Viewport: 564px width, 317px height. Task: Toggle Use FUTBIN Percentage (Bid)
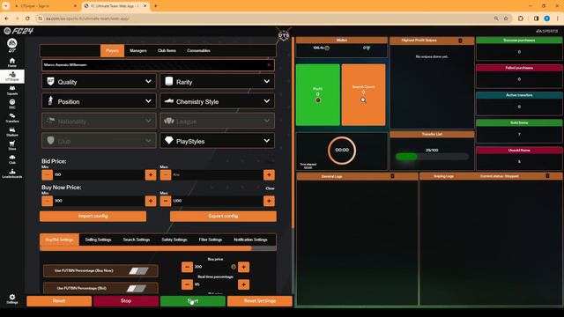tap(137, 288)
